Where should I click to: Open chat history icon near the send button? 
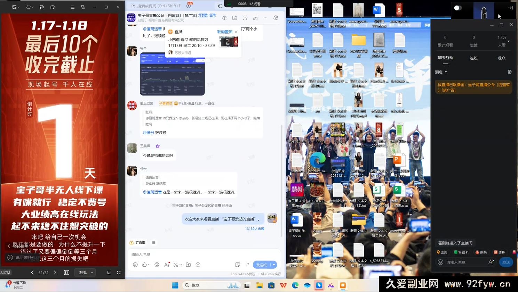pyautogui.click(x=238, y=265)
